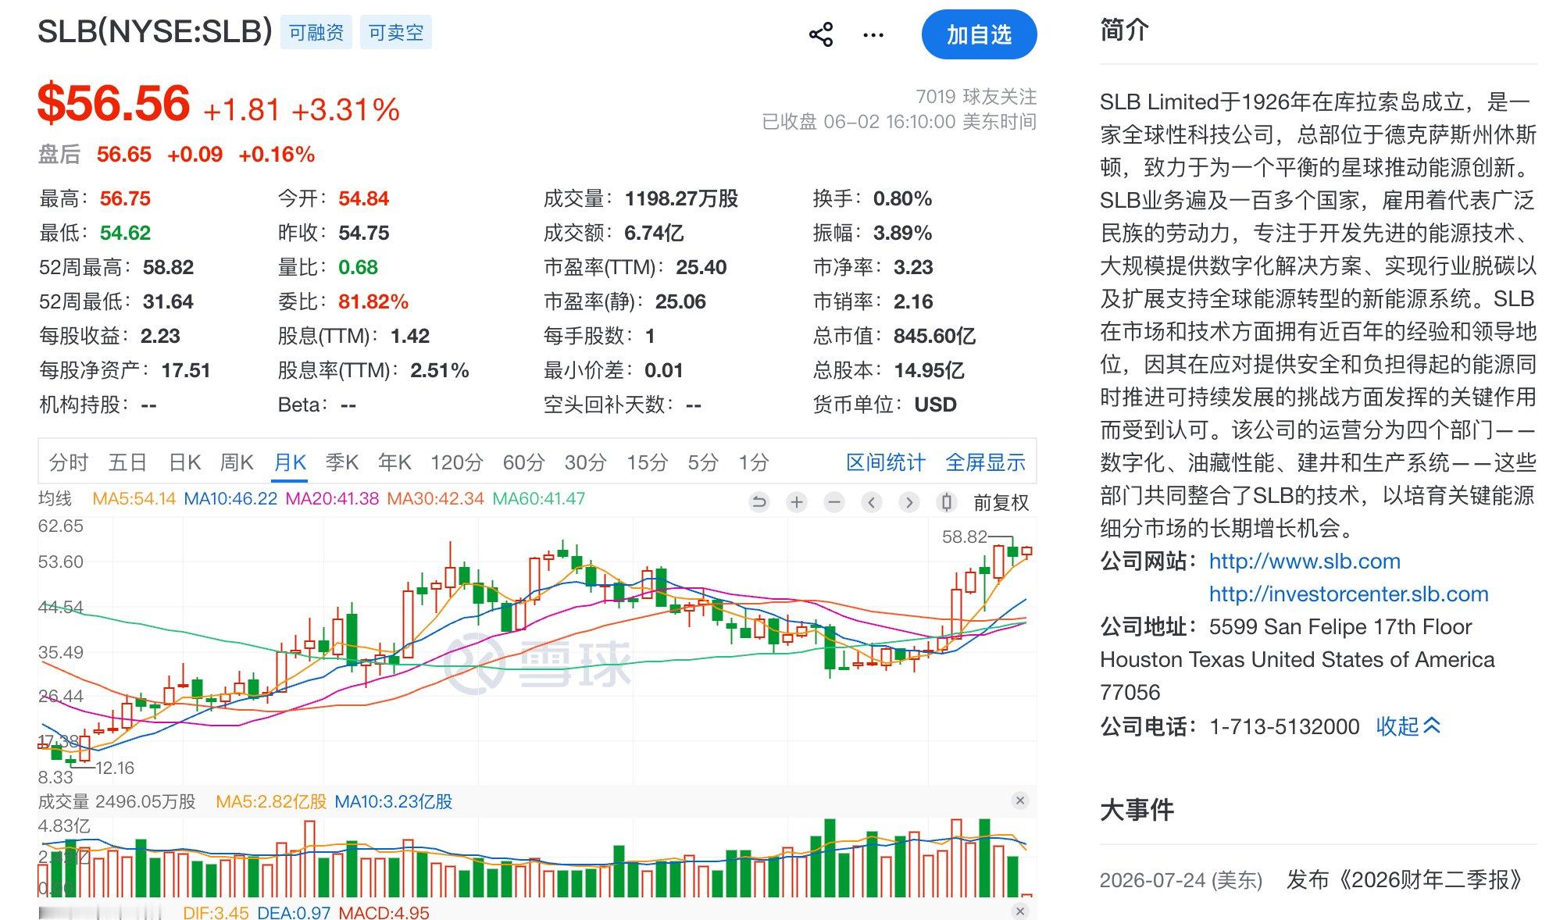Switch to 季K chart tab
Screen dimensions: 1567x920
[x=342, y=462]
